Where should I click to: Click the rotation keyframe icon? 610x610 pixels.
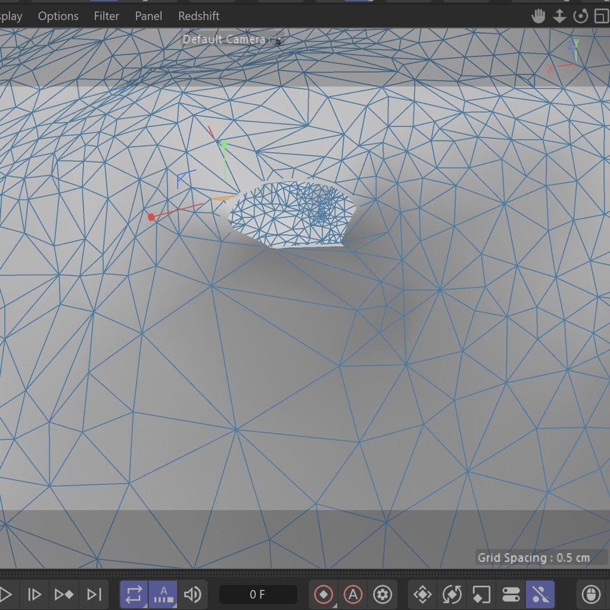[x=452, y=594]
